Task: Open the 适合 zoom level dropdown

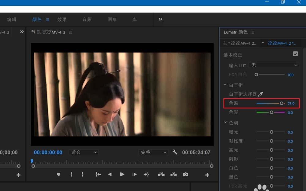Action: point(83,152)
